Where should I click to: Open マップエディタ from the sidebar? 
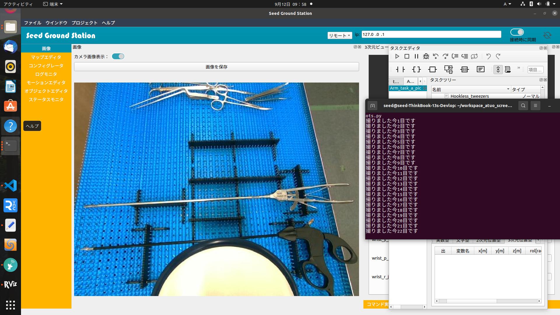tap(46, 57)
